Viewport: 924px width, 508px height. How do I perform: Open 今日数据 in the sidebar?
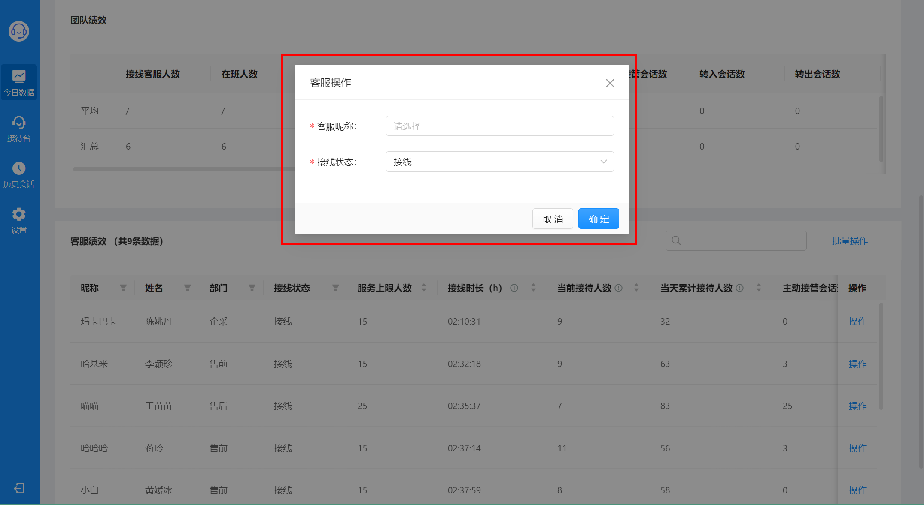(x=19, y=83)
